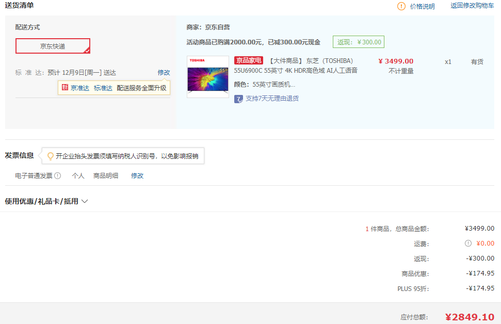Click the 商品明细 invoice content text
The width and height of the screenshot is (501, 324).
pos(106,176)
